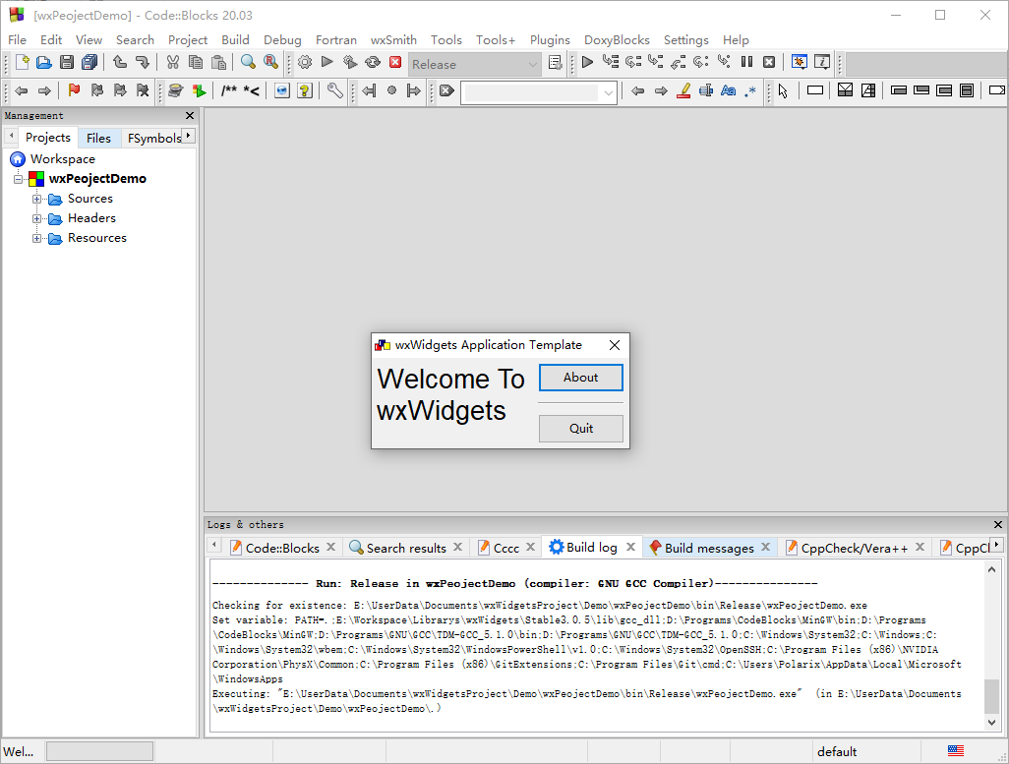This screenshot has height=764, width=1009.
Task: Click the Cut scissors icon
Action: [x=172, y=62]
